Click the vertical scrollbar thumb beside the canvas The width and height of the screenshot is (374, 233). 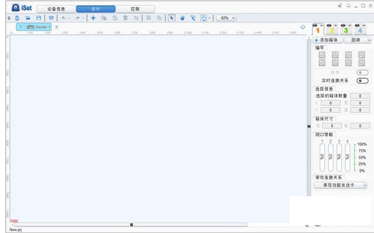click(x=309, y=126)
